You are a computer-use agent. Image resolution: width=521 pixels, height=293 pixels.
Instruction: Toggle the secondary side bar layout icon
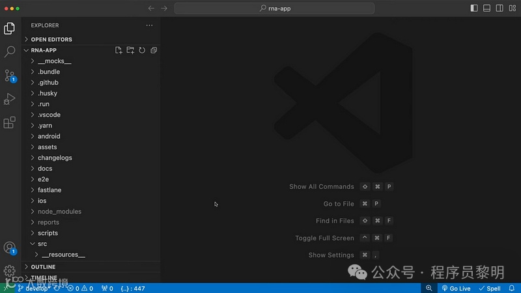point(500,8)
